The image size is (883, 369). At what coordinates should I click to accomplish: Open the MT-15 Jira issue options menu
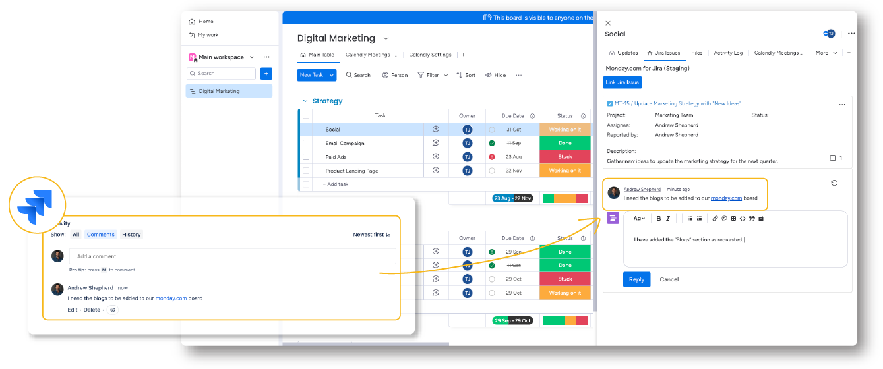842,105
